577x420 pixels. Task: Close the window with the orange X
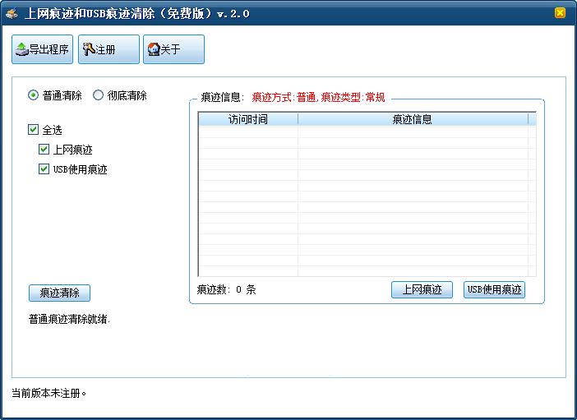click(x=560, y=13)
